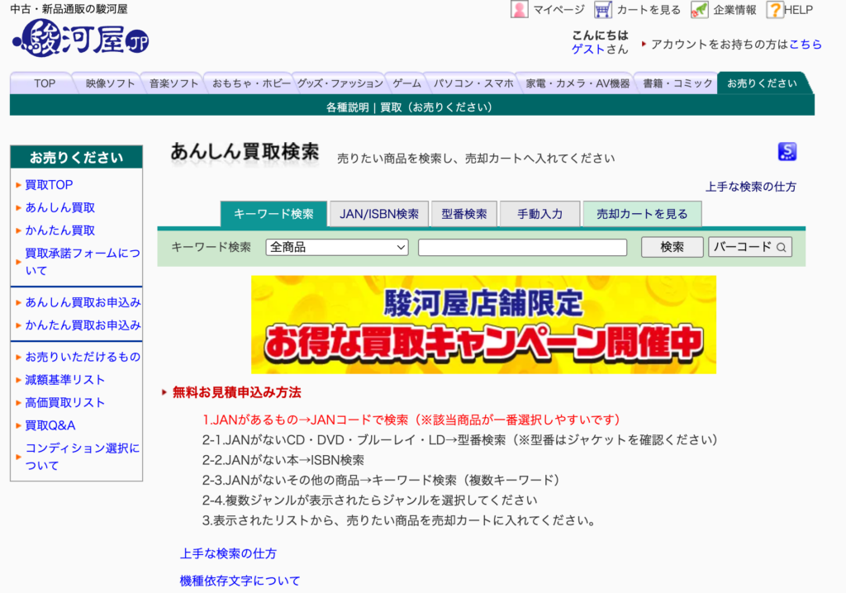Click top-right 上手な検索の仕方 link
This screenshot has height=593, width=846.
coord(751,187)
